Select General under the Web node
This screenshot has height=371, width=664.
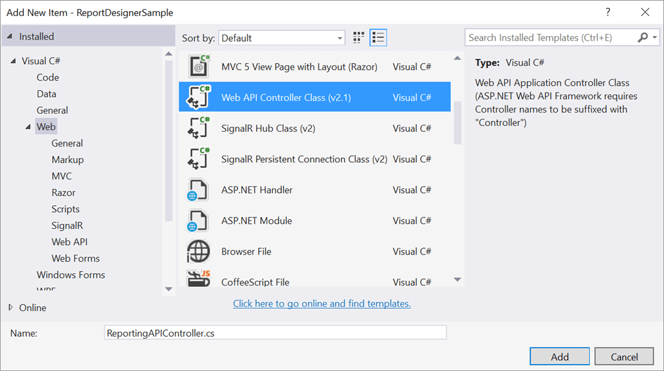pos(67,143)
